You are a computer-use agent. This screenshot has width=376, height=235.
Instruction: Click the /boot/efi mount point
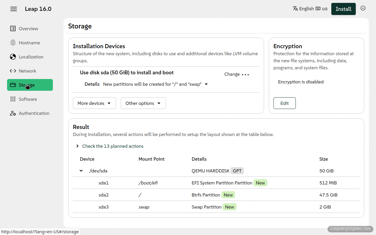[x=148, y=183]
